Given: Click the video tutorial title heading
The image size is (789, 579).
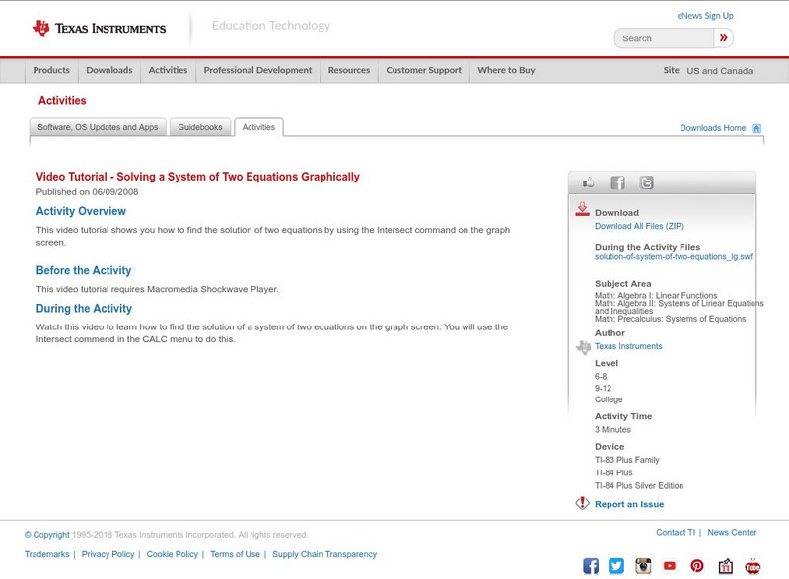Looking at the screenshot, I should pyautogui.click(x=198, y=177).
